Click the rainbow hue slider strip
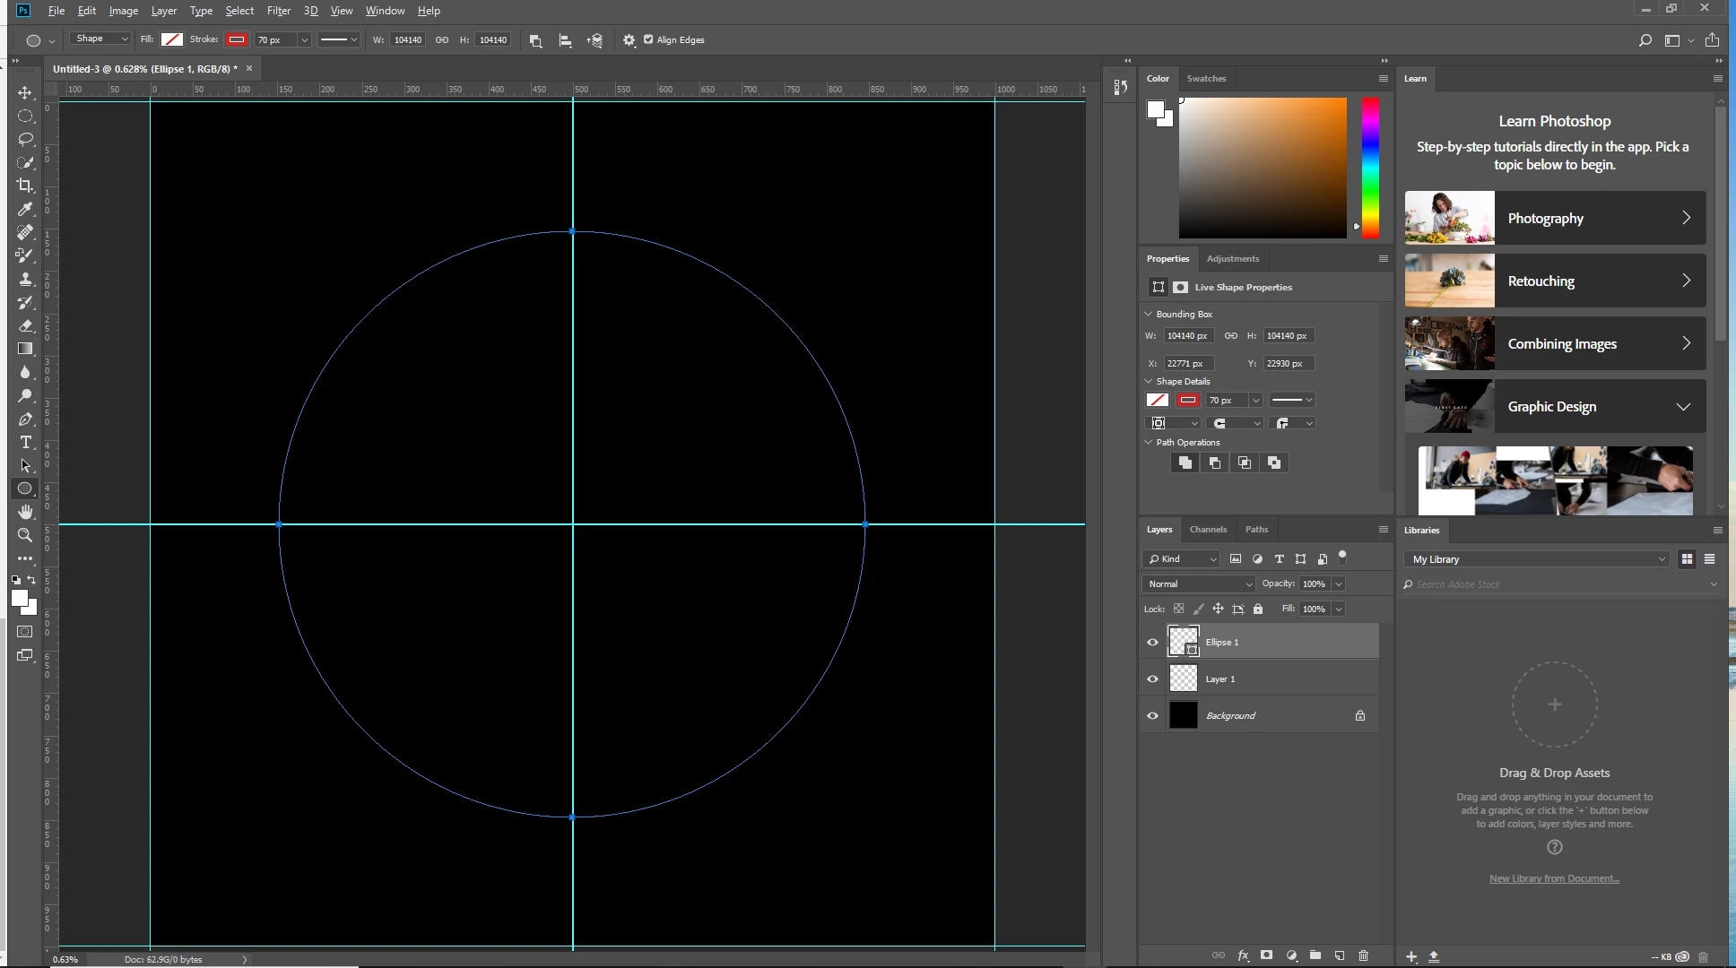The image size is (1736, 968). pos(1370,166)
